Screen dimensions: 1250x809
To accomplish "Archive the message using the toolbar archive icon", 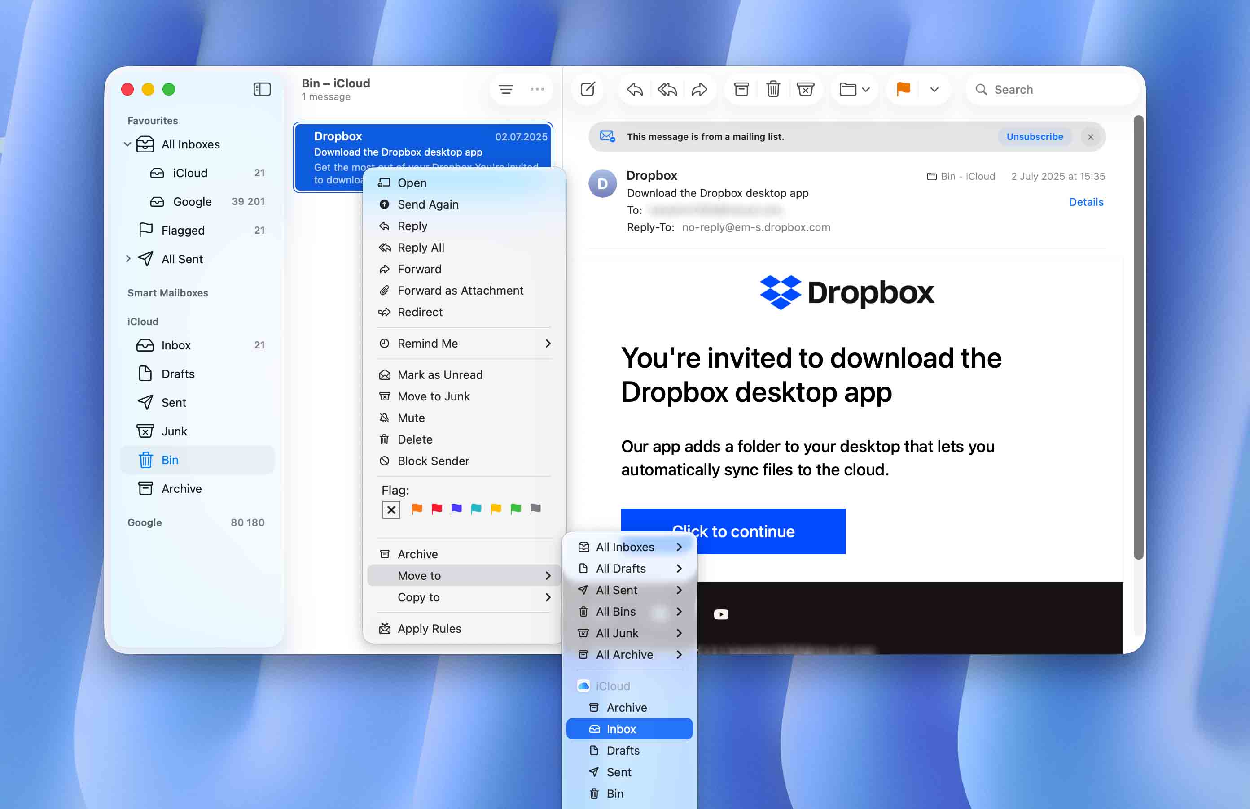I will tap(741, 89).
